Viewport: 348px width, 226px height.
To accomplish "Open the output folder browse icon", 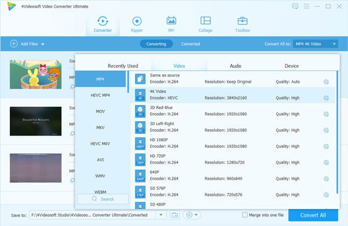I will [175, 215].
